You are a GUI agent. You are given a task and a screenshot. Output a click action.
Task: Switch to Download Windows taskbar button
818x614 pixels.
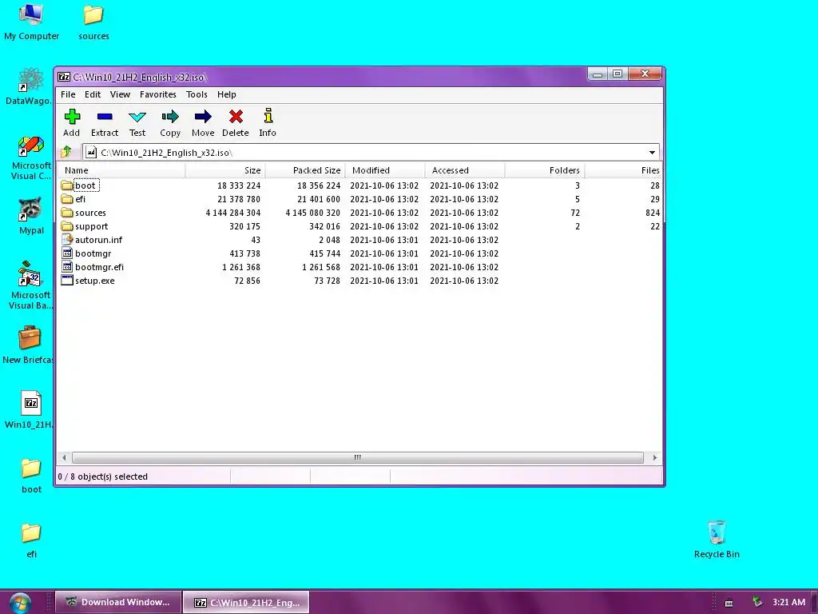118,602
